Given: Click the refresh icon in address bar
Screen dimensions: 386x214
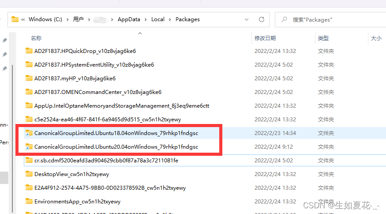Looking at the screenshot, I should 262,19.
